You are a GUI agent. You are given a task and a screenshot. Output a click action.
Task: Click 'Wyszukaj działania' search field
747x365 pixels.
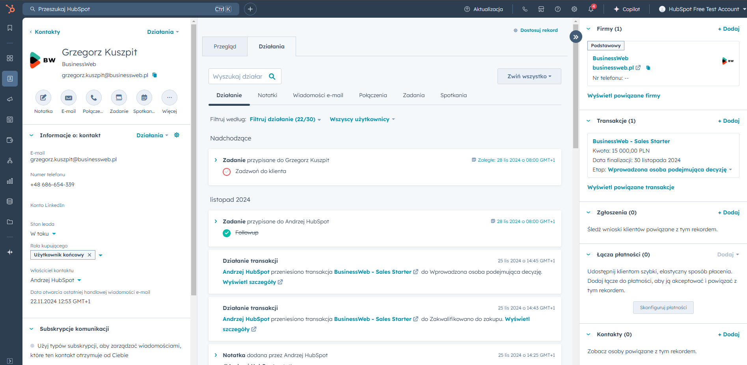click(245, 76)
